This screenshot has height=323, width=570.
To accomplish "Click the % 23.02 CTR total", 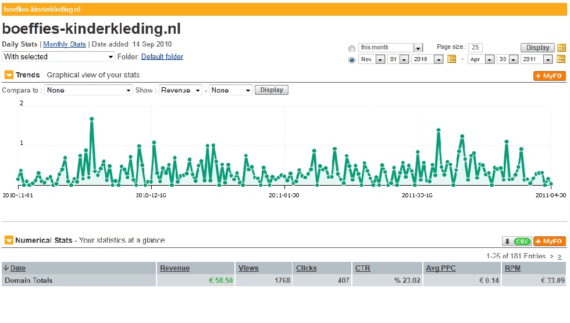I will coord(407,281).
